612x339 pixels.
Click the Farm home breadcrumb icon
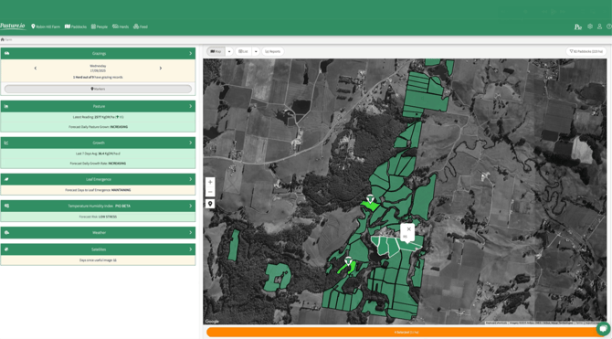pos(3,39)
